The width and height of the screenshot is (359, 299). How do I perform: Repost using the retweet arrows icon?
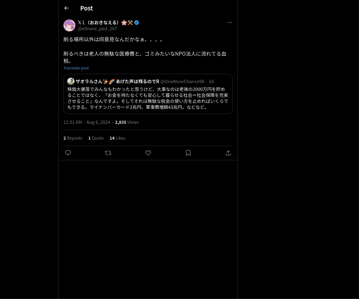108,153
